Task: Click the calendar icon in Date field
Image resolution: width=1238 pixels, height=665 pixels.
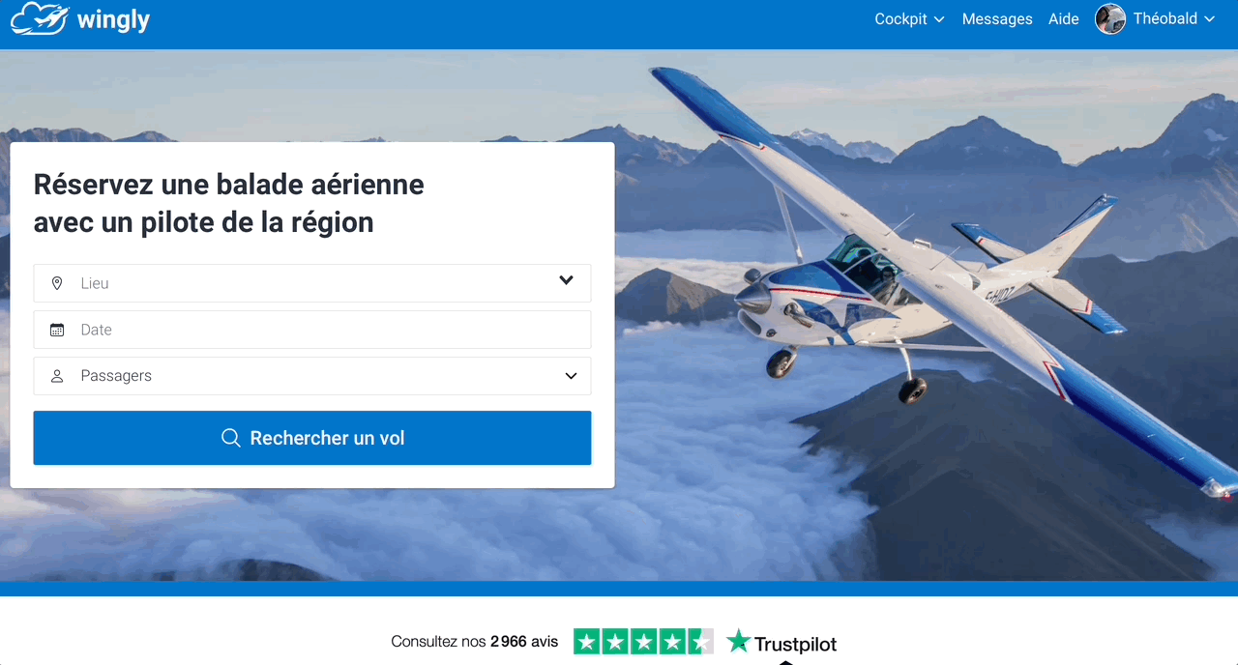Action: [57, 330]
